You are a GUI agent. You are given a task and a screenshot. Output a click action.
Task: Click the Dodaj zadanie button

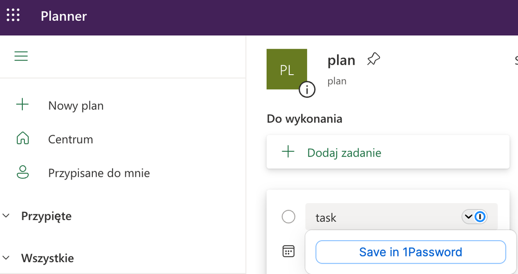pyautogui.click(x=344, y=153)
